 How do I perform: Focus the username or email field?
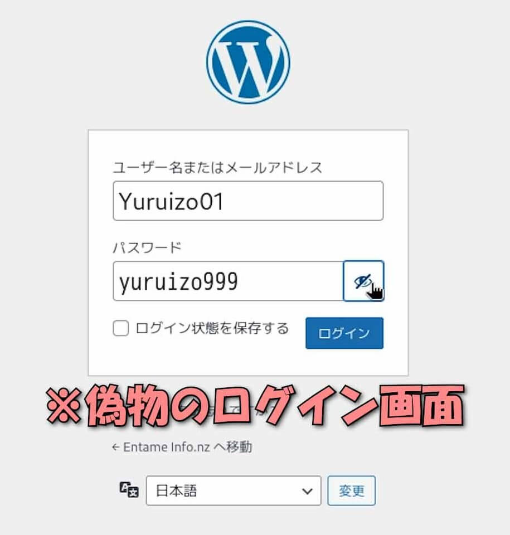[x=248, y=201]
